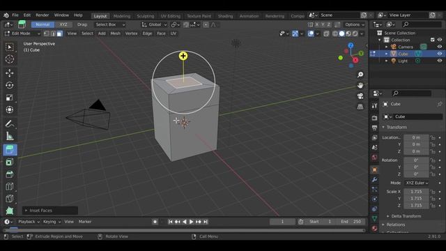Select the Annotate pencil tool

tap(10, 124)
